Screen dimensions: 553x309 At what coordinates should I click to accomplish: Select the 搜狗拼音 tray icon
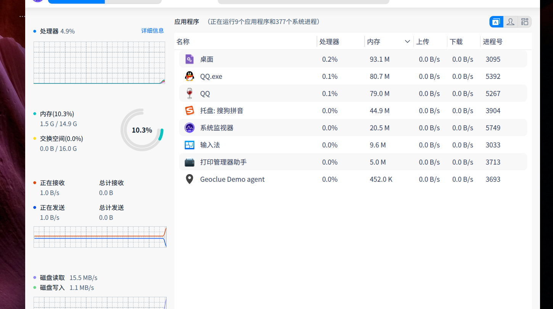pos(190,110)
